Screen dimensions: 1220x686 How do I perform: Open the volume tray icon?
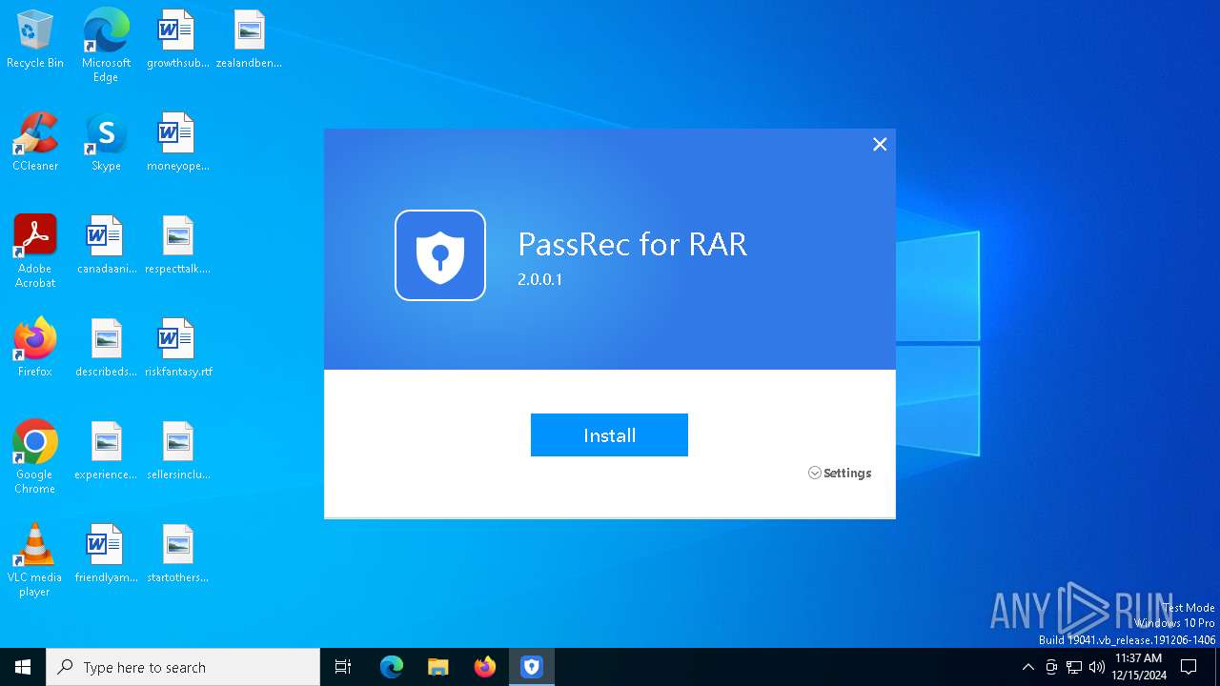(1097, 667)
